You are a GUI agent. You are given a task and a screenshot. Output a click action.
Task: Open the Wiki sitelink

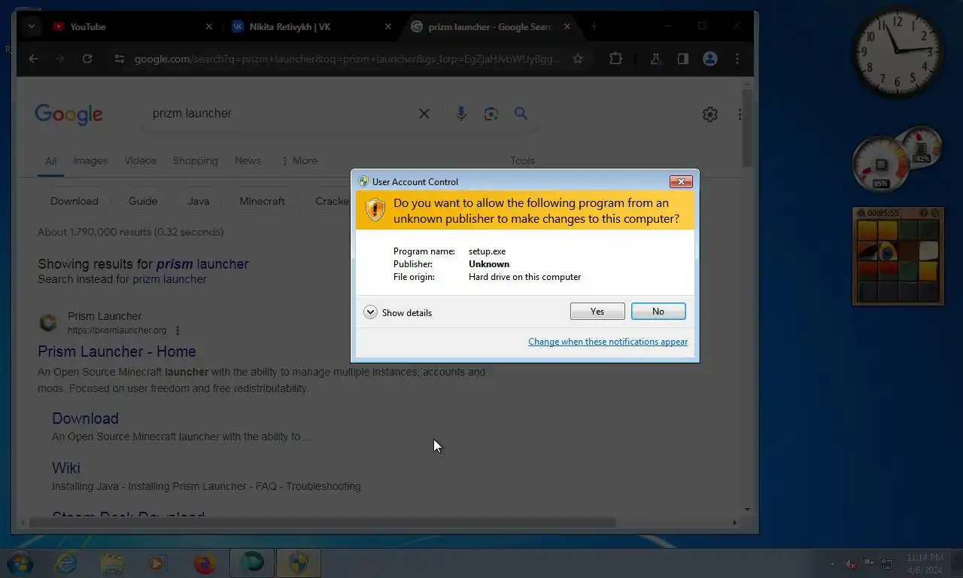click(x=66, y=468)
